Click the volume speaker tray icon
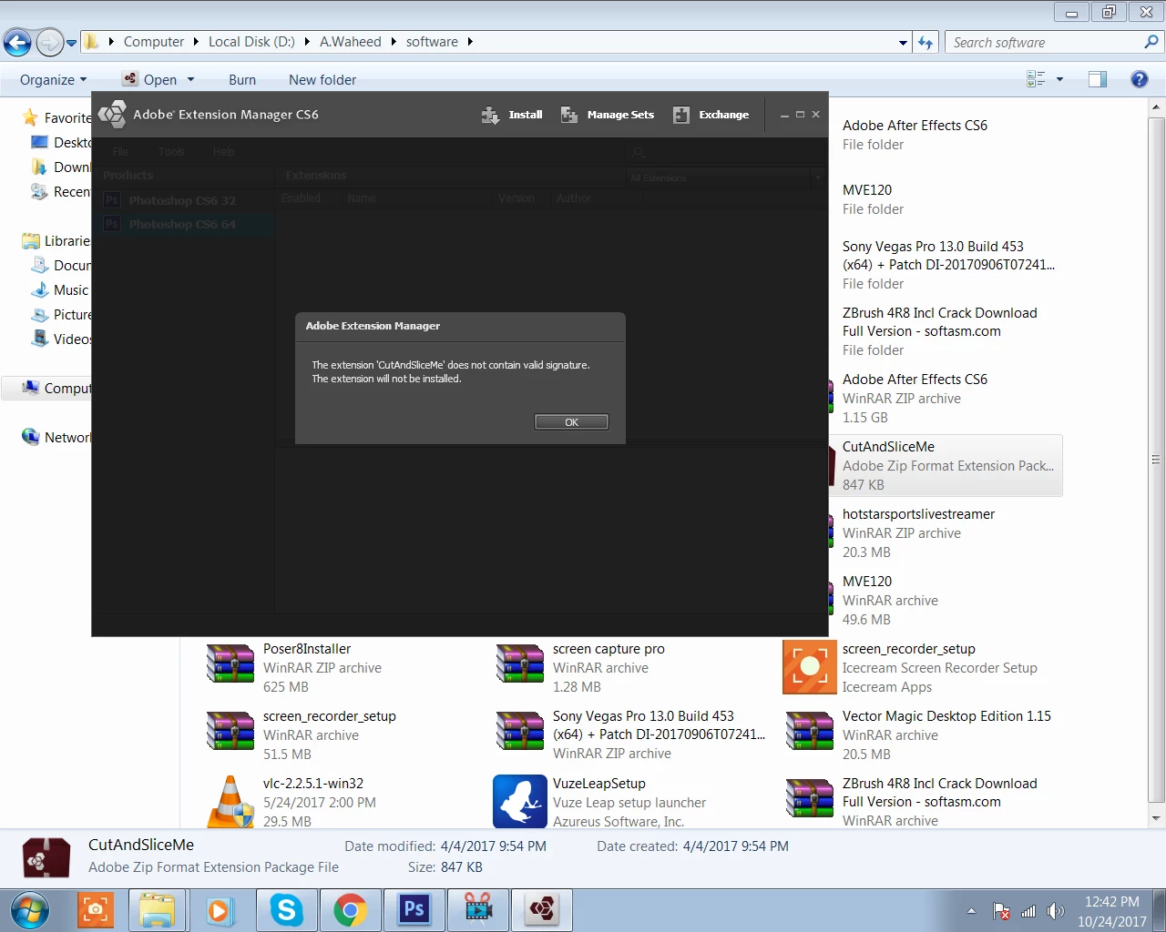Viewport: 1166px width, 932px height. pos(1055,911)
